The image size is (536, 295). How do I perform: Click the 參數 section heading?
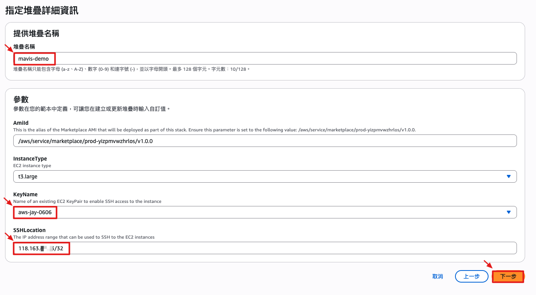[x=21, y=99]
